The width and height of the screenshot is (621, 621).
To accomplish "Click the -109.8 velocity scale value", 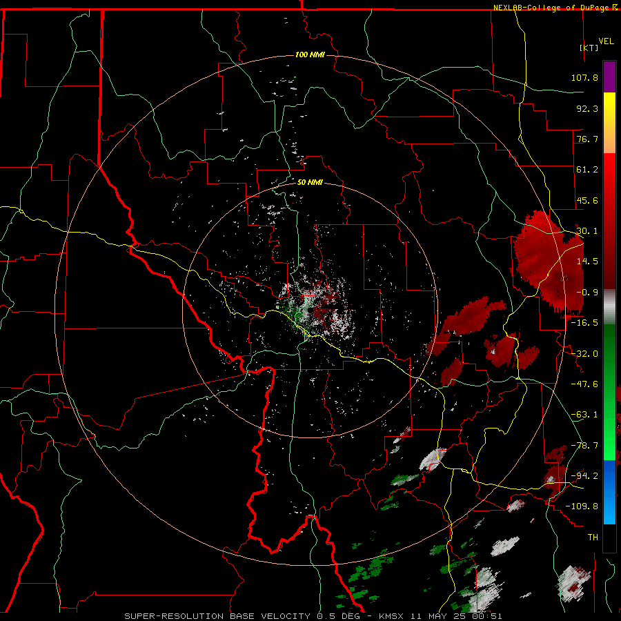I will 582,506.
